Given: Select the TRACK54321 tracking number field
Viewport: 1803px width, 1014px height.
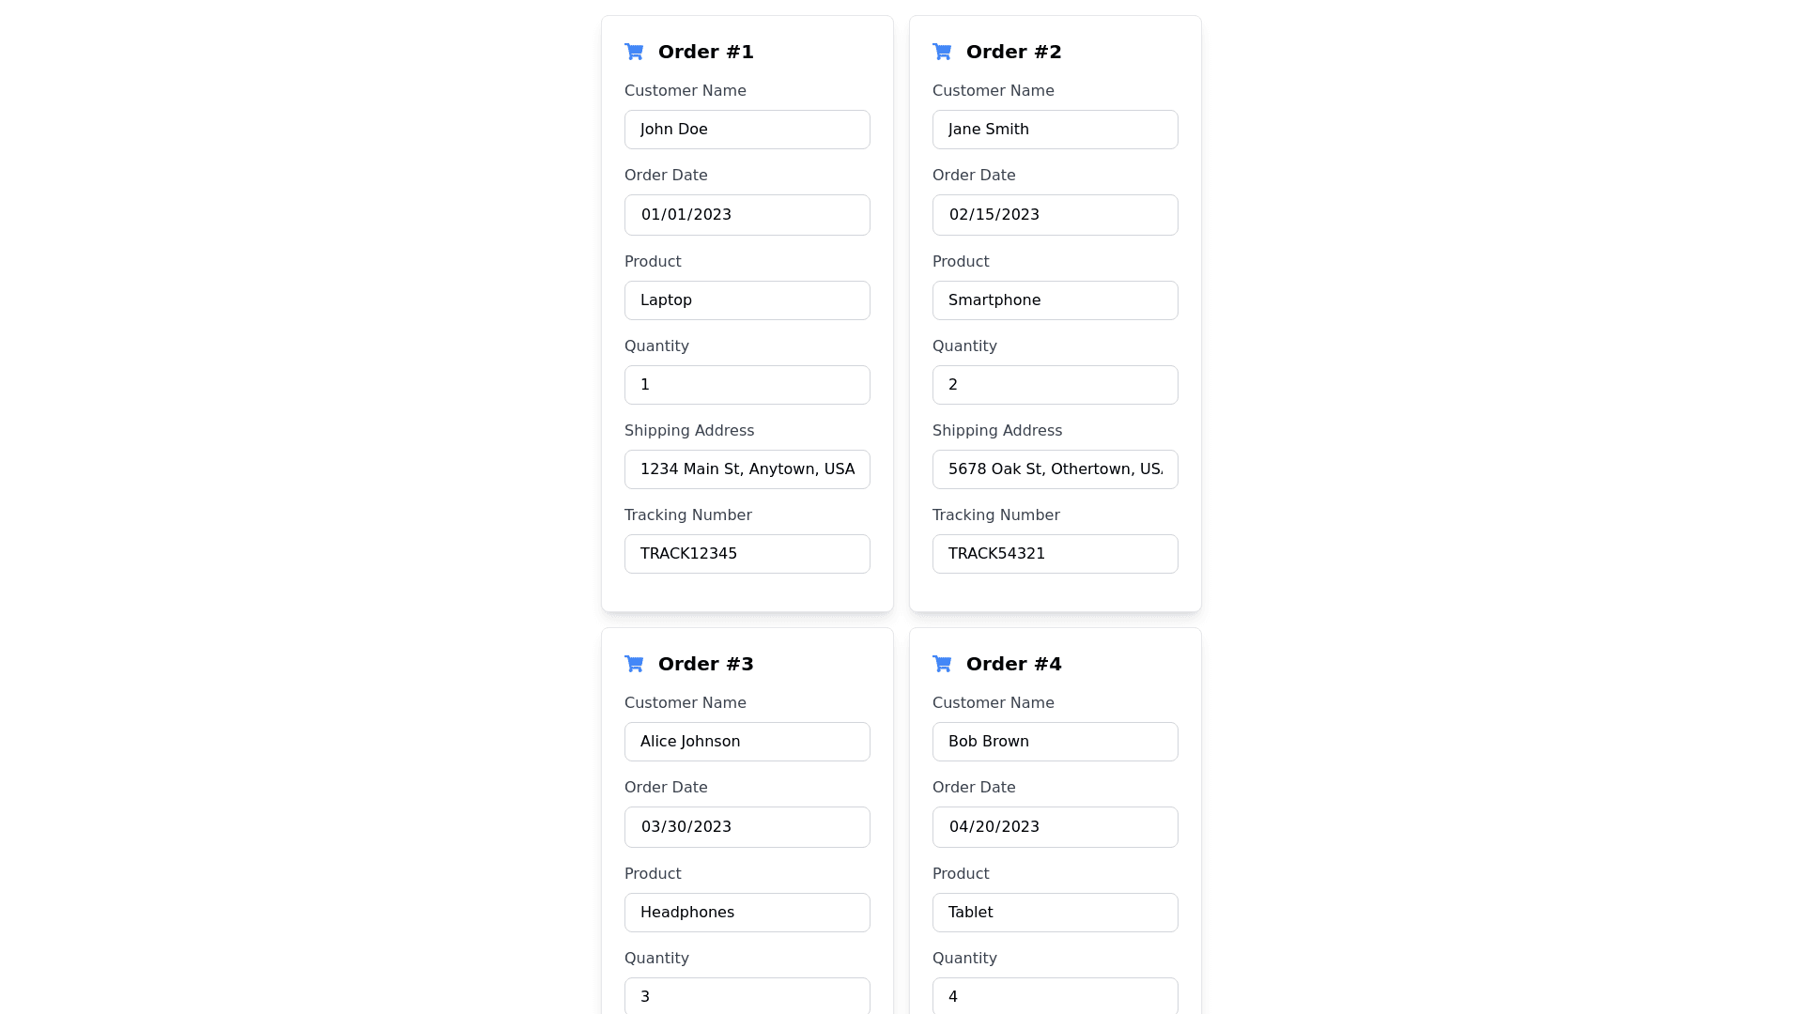Looking at the screenshot, I should (1055, 554).
